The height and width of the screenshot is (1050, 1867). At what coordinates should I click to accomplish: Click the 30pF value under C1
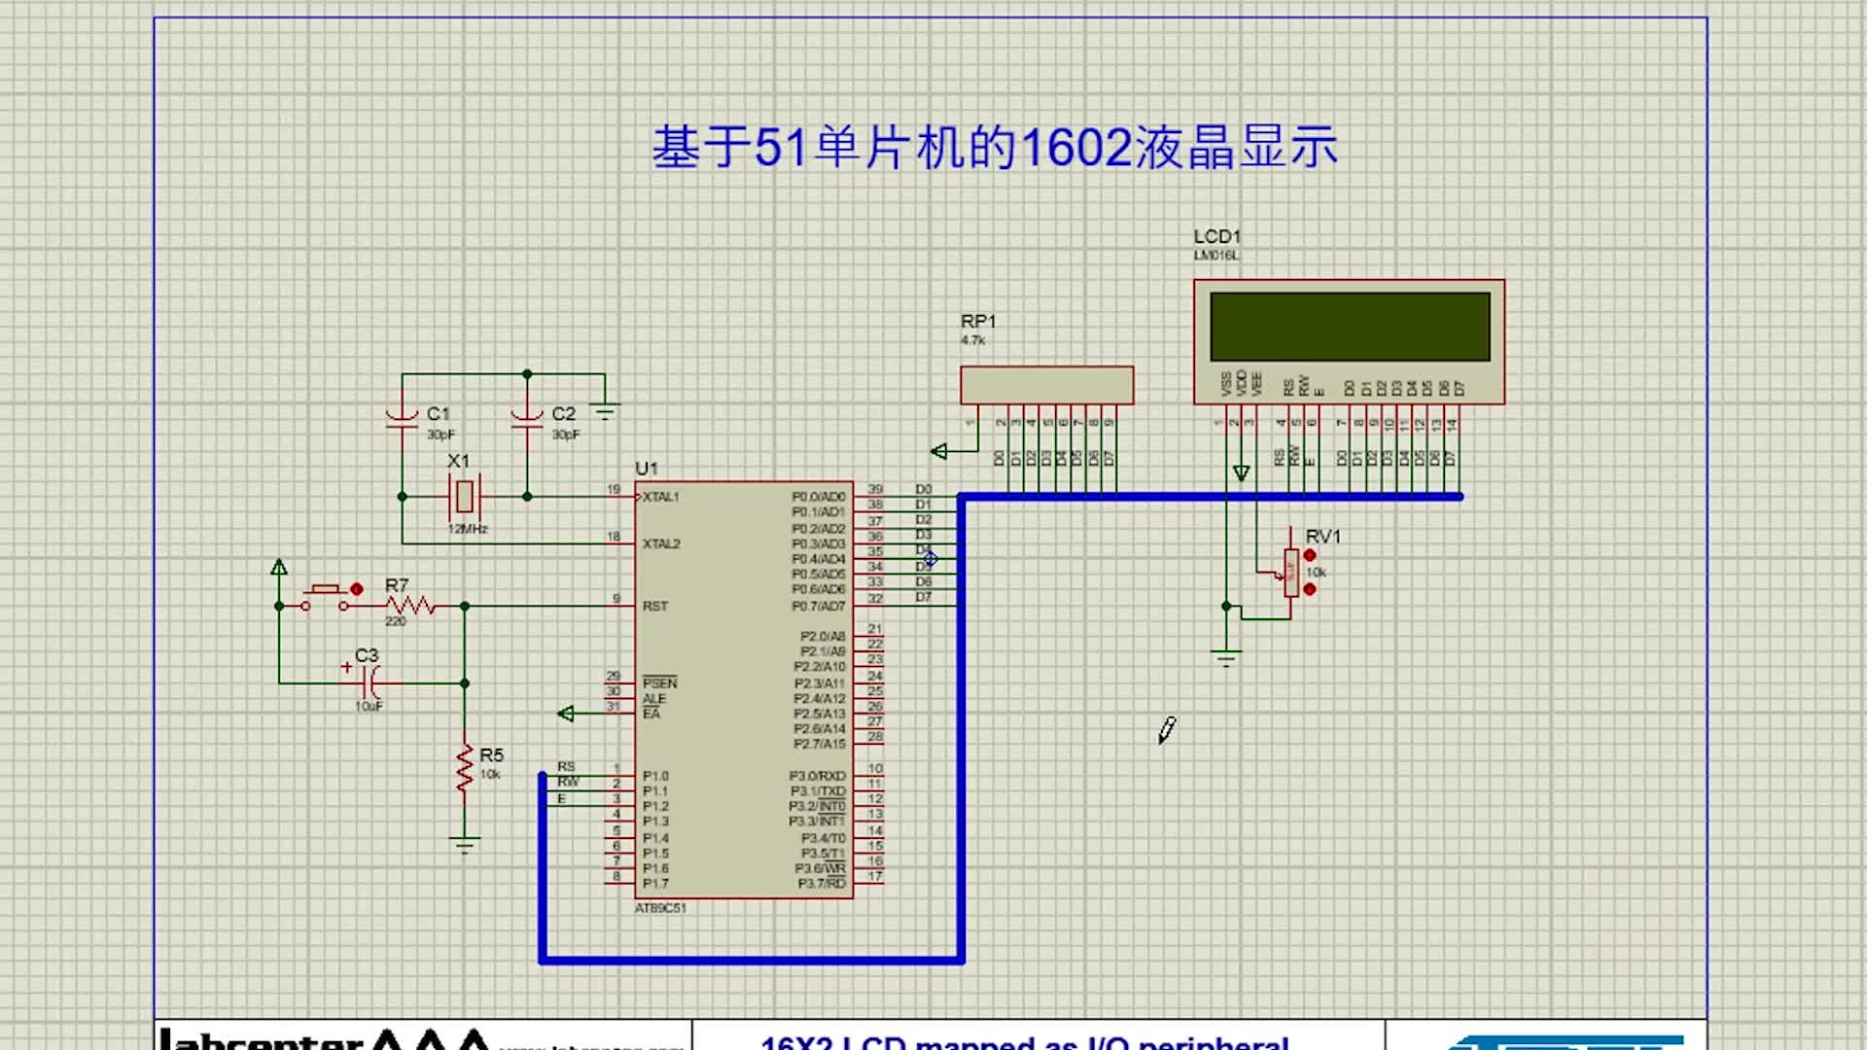click(440, 435)
